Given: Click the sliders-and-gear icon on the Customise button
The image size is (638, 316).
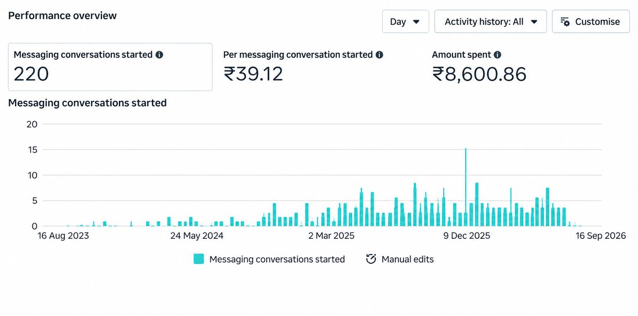Looking at the screenshot, I should [565, 21].
